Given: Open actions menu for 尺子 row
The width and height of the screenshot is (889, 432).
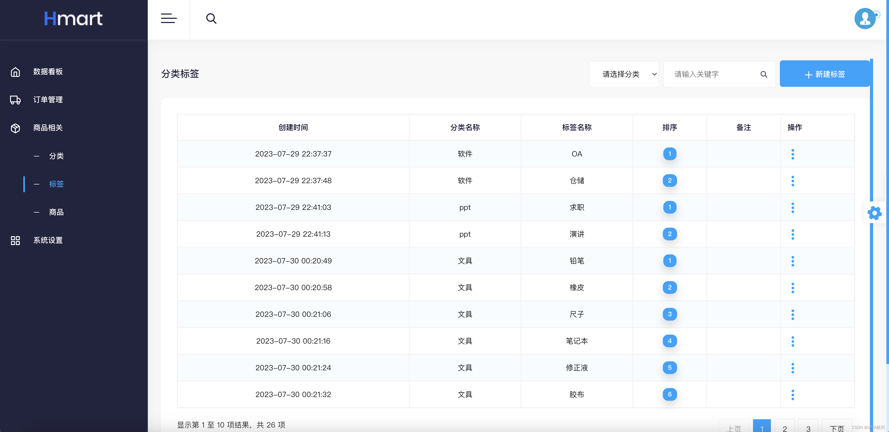Looking at the screenshot, I should point(793,314).
